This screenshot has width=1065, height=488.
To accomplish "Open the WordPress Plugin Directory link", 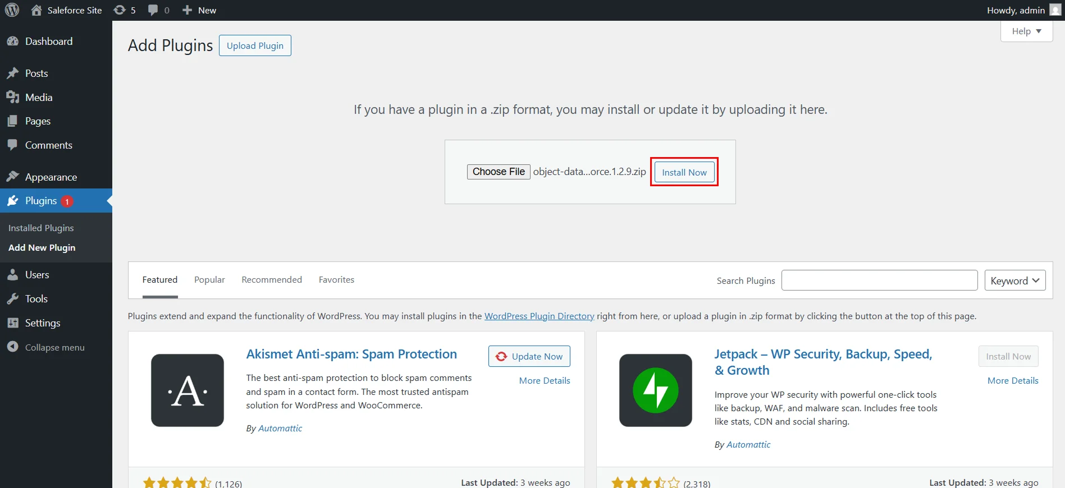I will [x=539, y=316].
